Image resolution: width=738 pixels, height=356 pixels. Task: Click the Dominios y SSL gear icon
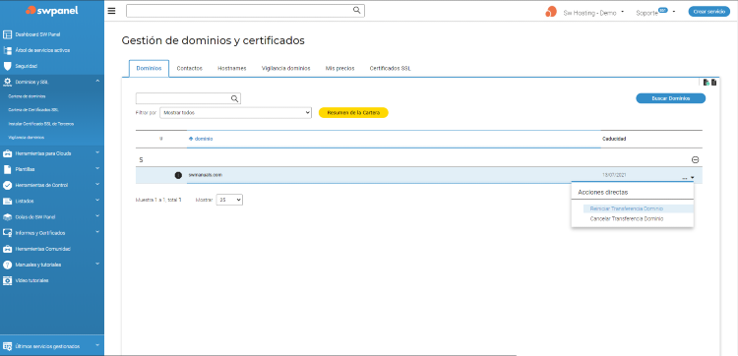(x=7, y=82)
